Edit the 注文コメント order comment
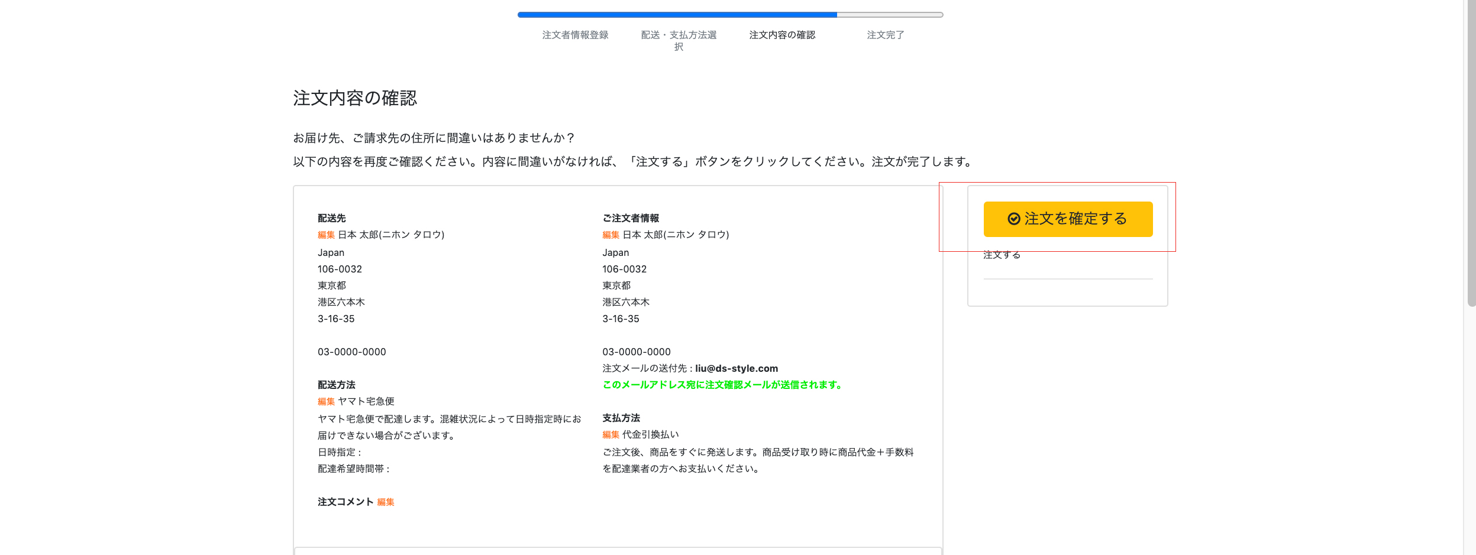1476x555 pixels. [x=386, y=502]
